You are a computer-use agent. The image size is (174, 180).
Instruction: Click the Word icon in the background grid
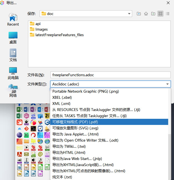coord(26,109)
